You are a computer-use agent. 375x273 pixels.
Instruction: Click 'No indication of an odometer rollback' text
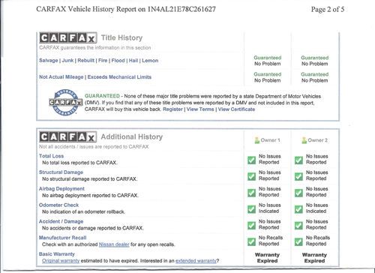83,211
